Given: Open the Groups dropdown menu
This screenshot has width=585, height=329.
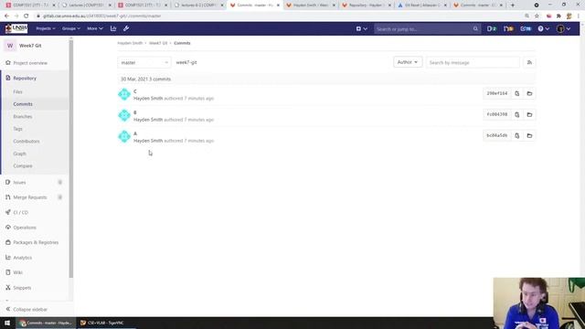Looking at the screenshot, I should click(x=71, y=28).
